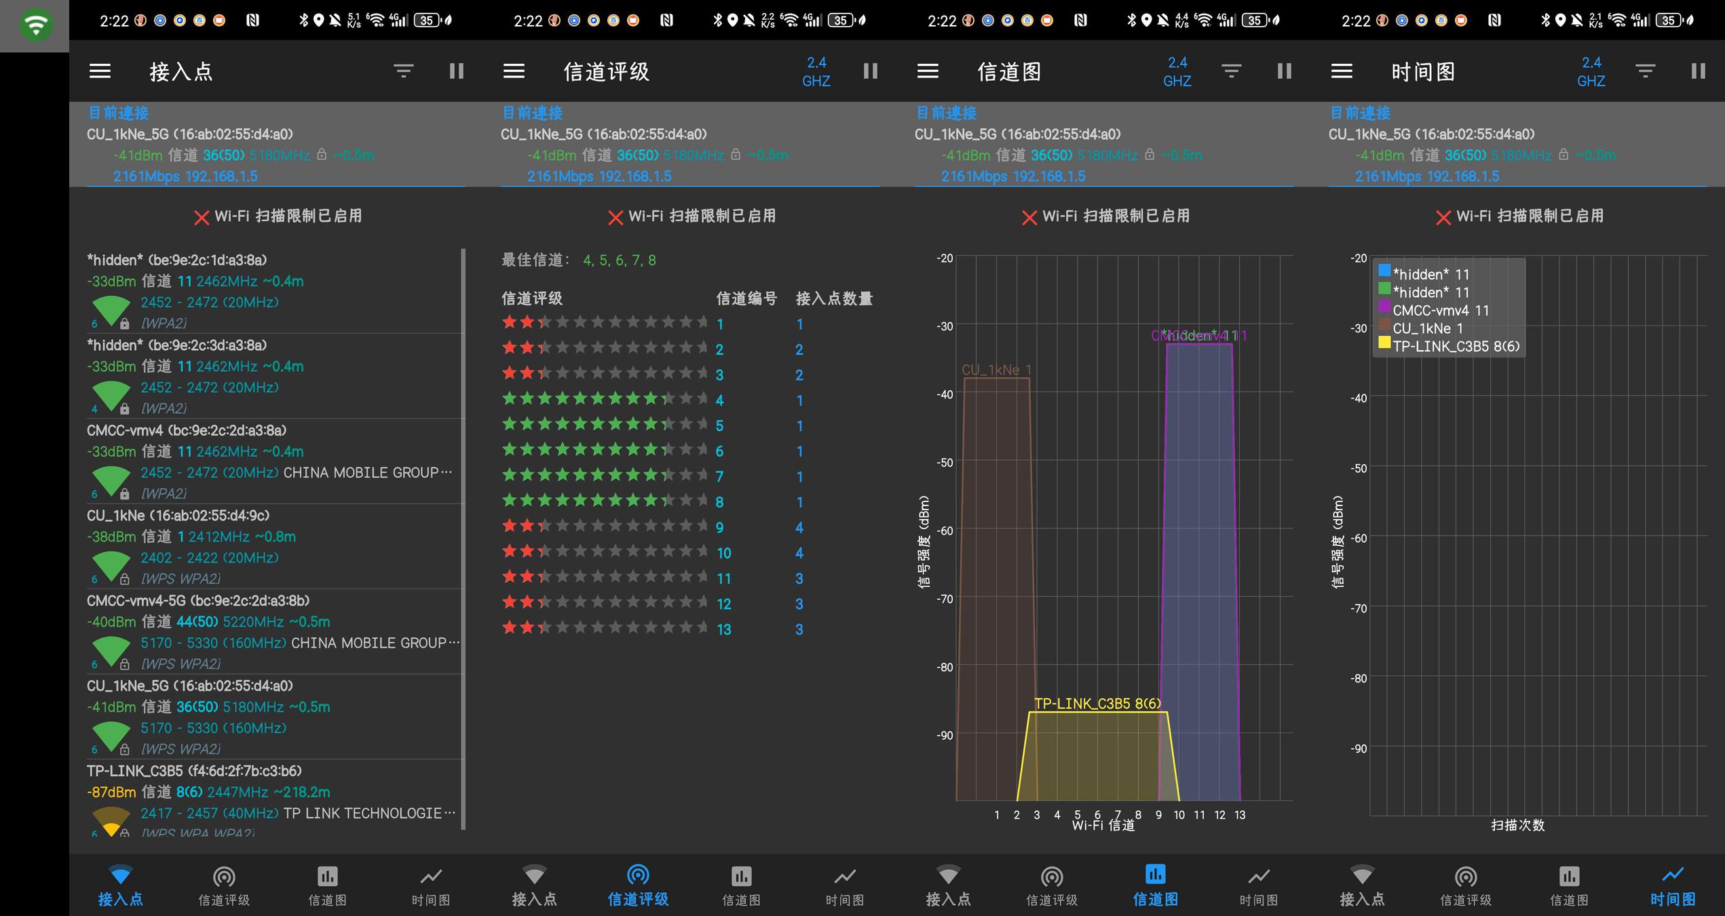
Task: Toggle 2.4 GHZ band on 信道评级 screen
Action: coord(816,71)
